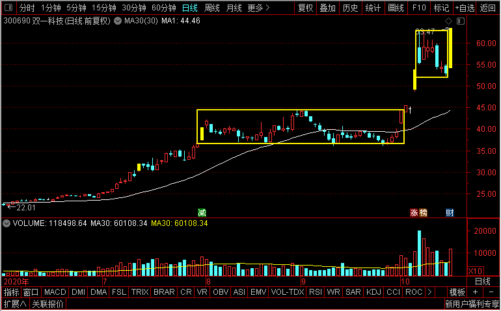Select the CR indicator
Image resolution: width=501 pixels, height=311 pixels.
click(x=186, y=292)
